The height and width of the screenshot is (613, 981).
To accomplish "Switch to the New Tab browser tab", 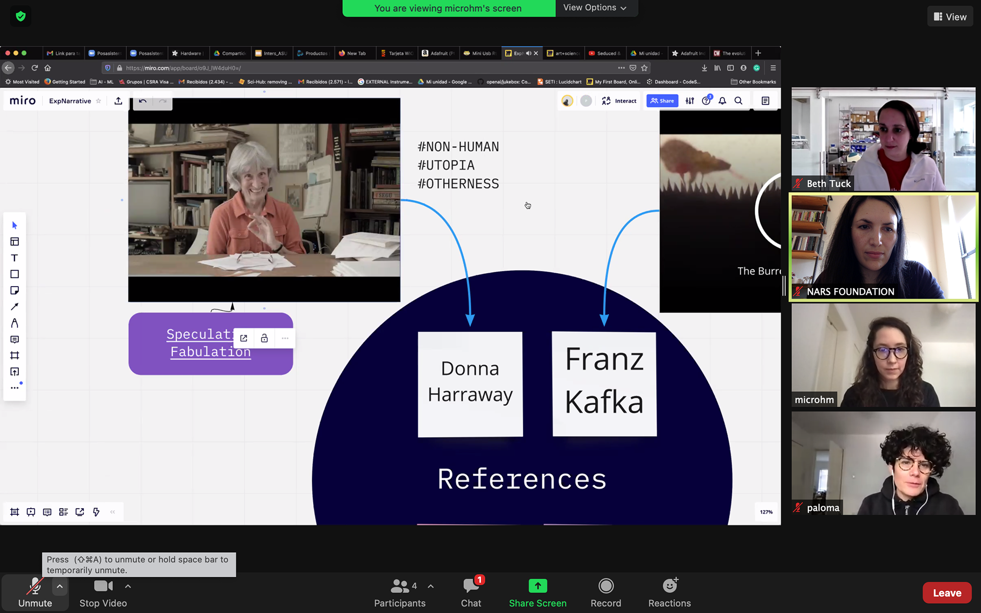I will pyautogui.click(x=355, y=53).
